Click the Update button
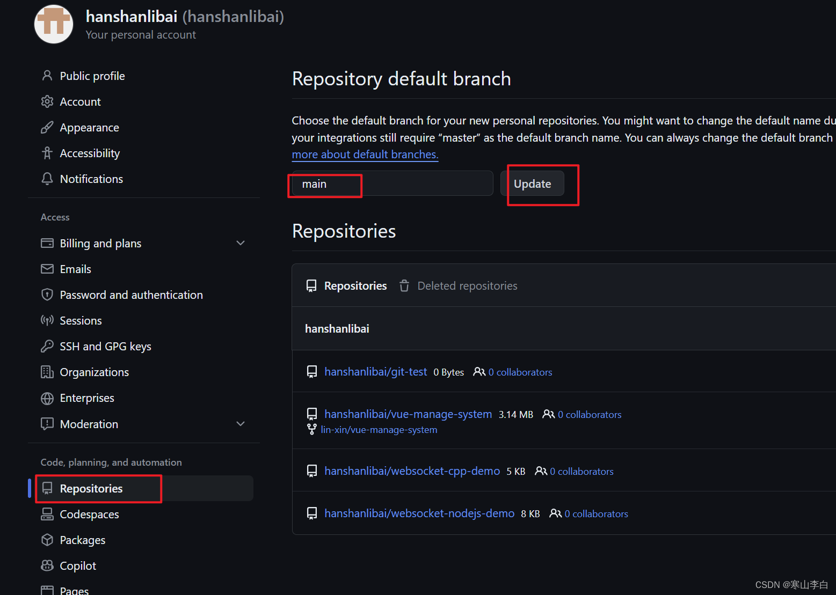836x595 pixels. click(532, 183)
